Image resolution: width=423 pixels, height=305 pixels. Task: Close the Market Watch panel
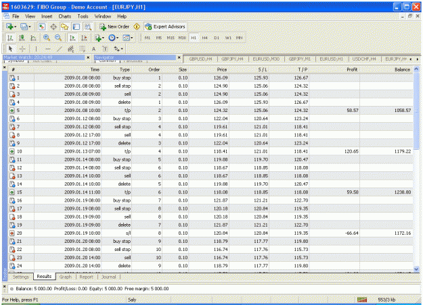(88, 57)
